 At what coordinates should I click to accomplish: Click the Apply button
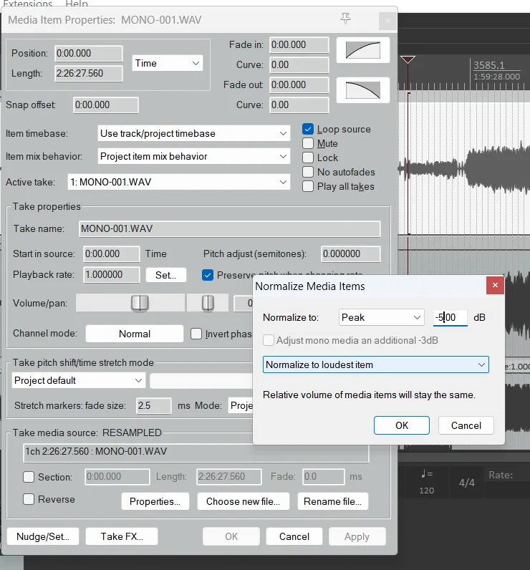pos(357,536)
